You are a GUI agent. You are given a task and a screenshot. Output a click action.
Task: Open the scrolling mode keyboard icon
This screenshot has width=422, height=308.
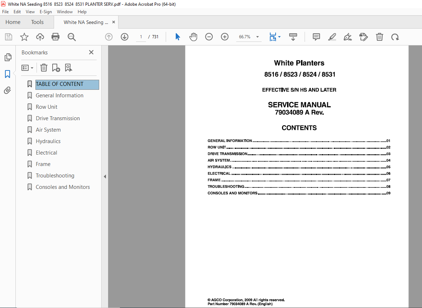point(293,37)
